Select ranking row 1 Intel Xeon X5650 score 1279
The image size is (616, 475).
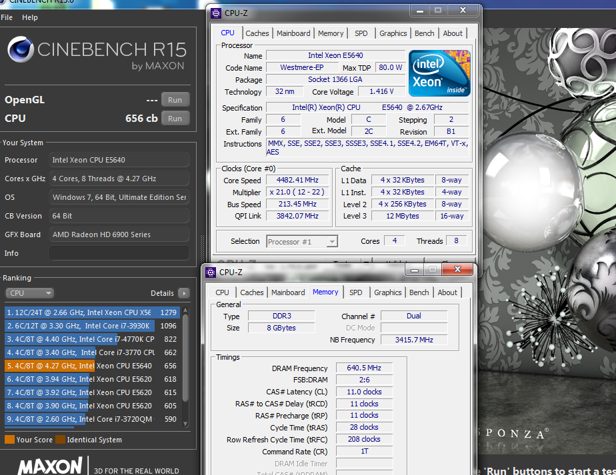point(92,312)
